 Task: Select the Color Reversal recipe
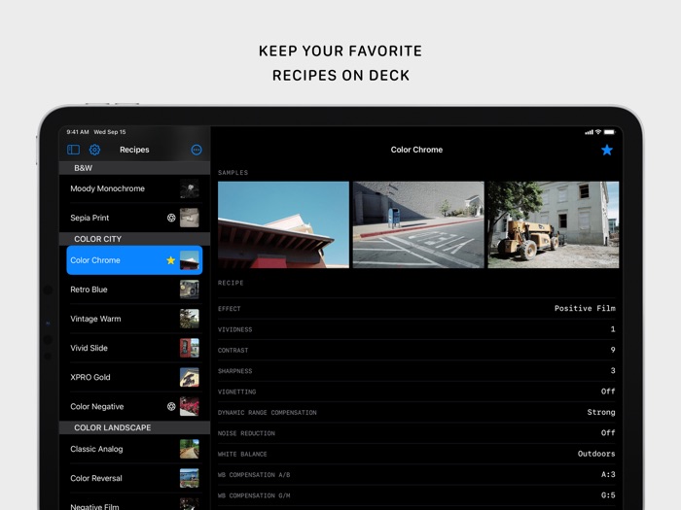(x=134, y=478)
